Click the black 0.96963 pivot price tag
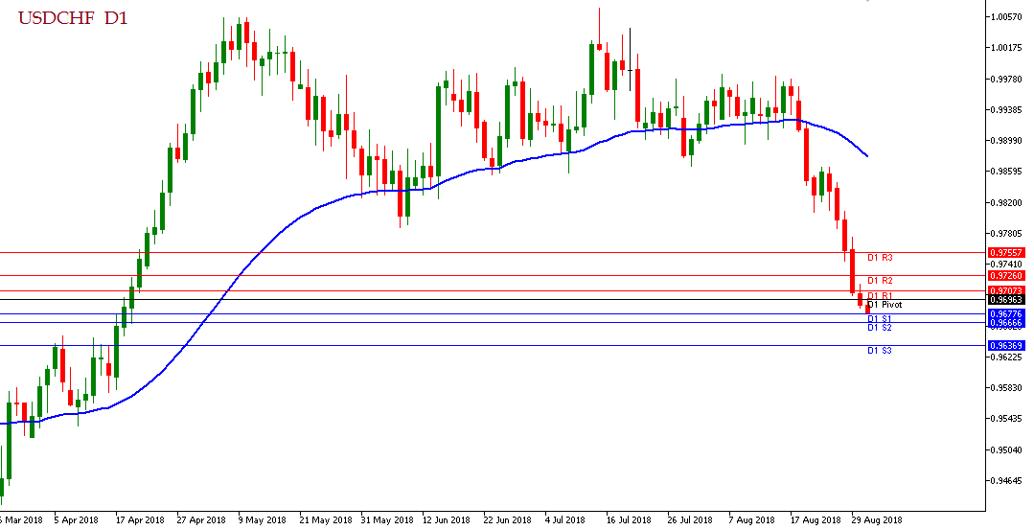This screenshot has height=530, width=1034. (x=1005, y=300)
